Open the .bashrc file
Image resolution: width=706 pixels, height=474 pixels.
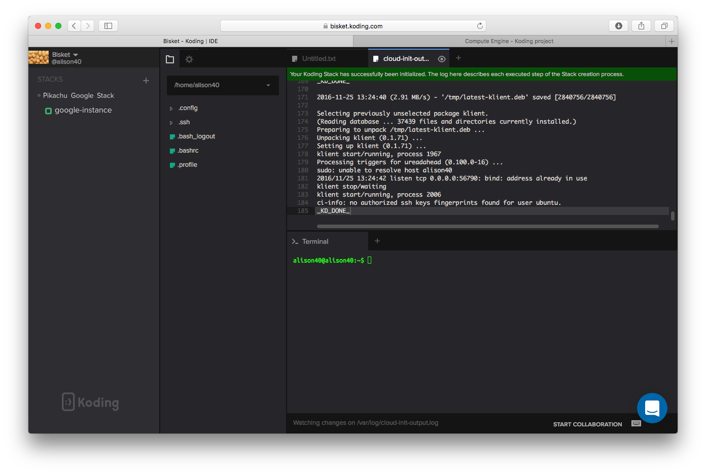tap(188, 151)
